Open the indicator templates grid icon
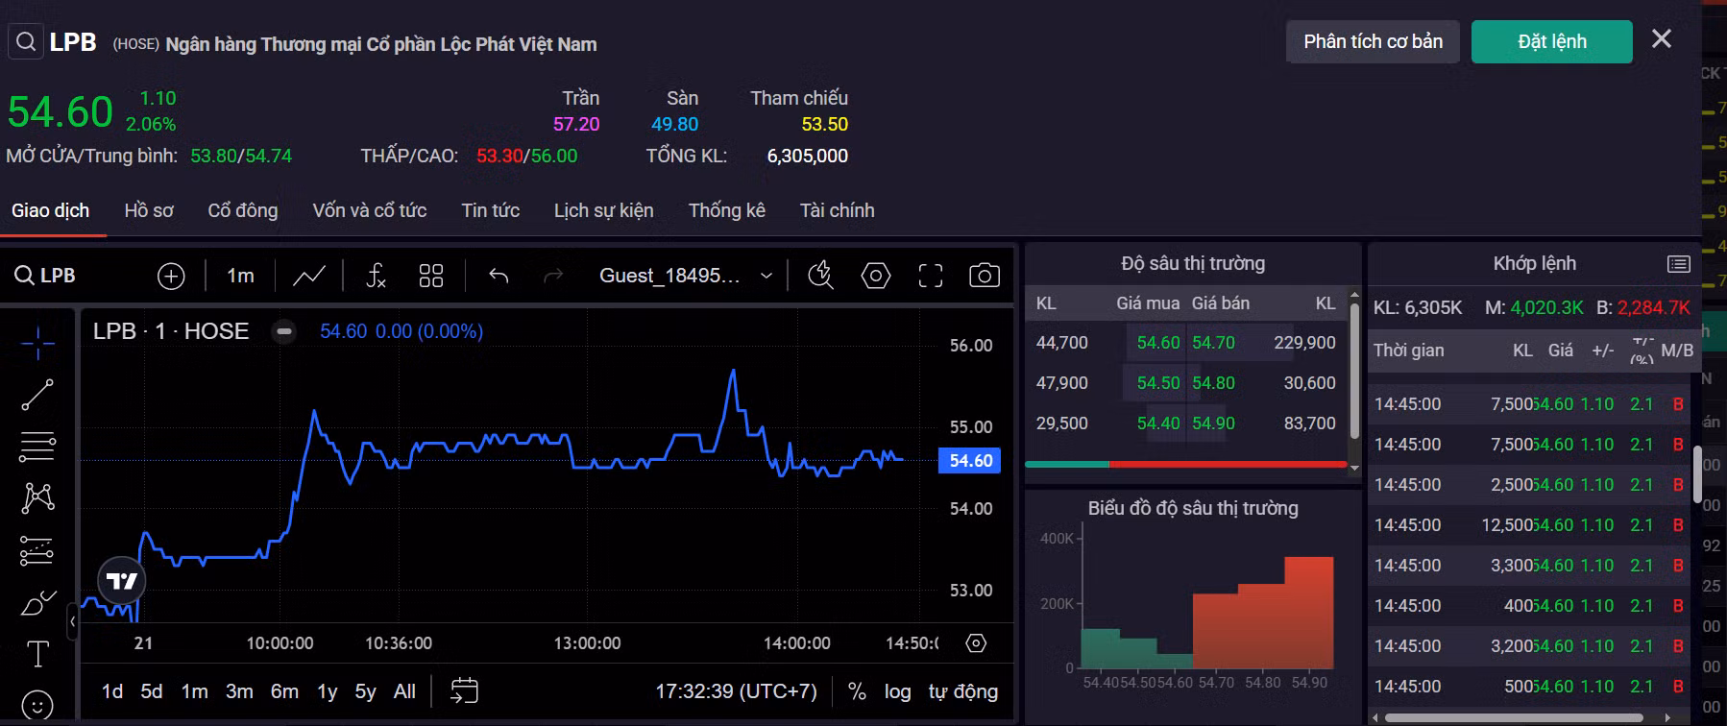Viewport: 1727px width, 726px height. [x=431, y=277]
